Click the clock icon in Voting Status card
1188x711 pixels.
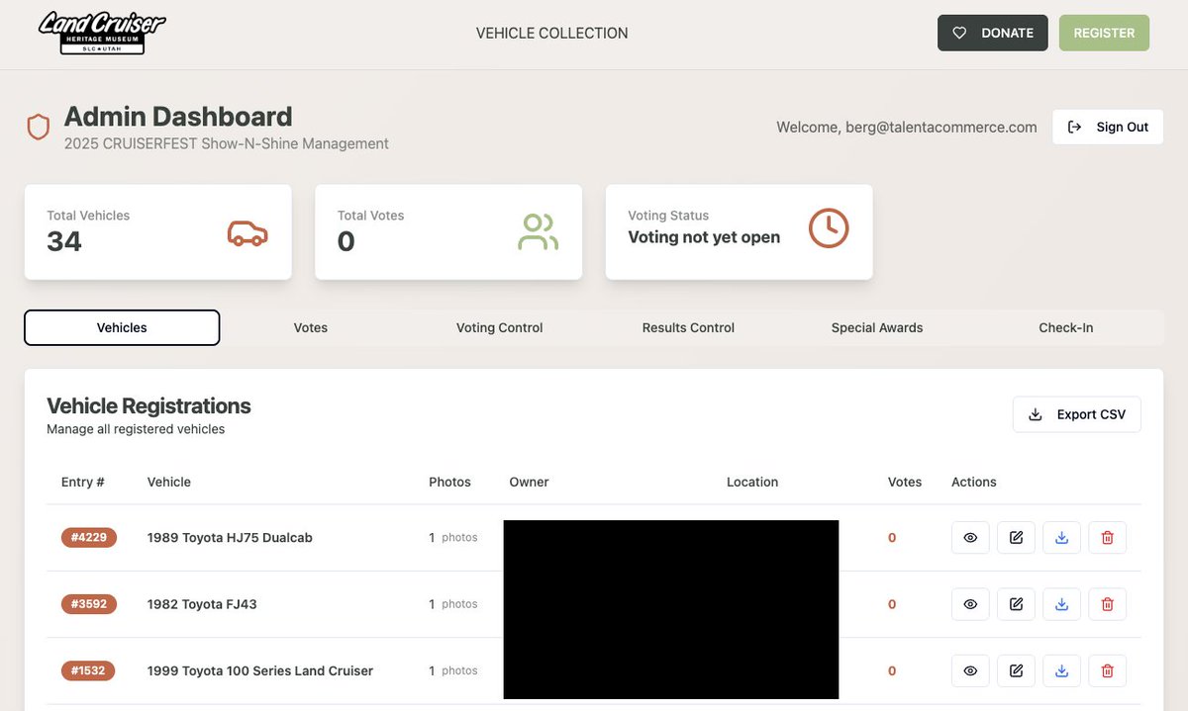829,228
